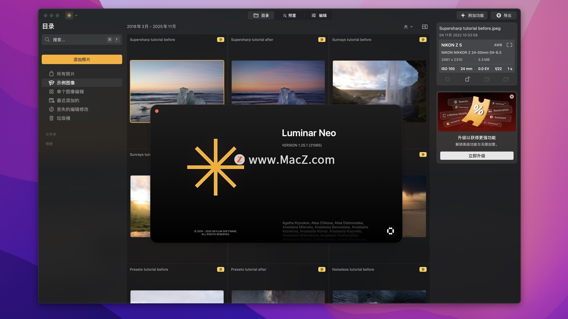Switch to the 预置 tab
Image resolution: width=568 pixels, height=319 pixels.
click(x=289, y=15)
